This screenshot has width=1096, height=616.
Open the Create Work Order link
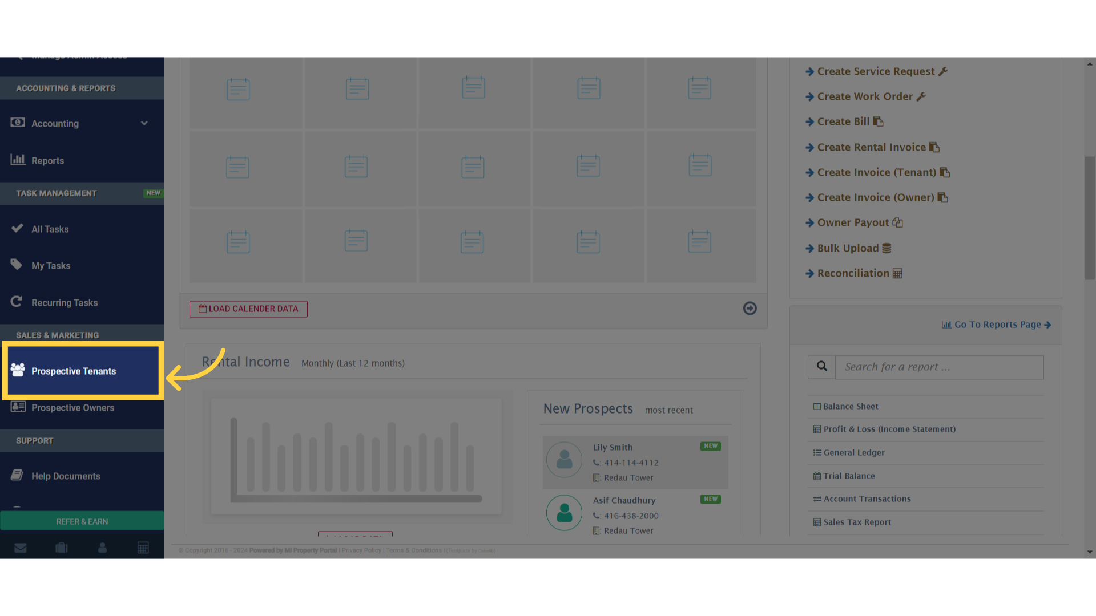pyautogui.click(x=864, y=96)
